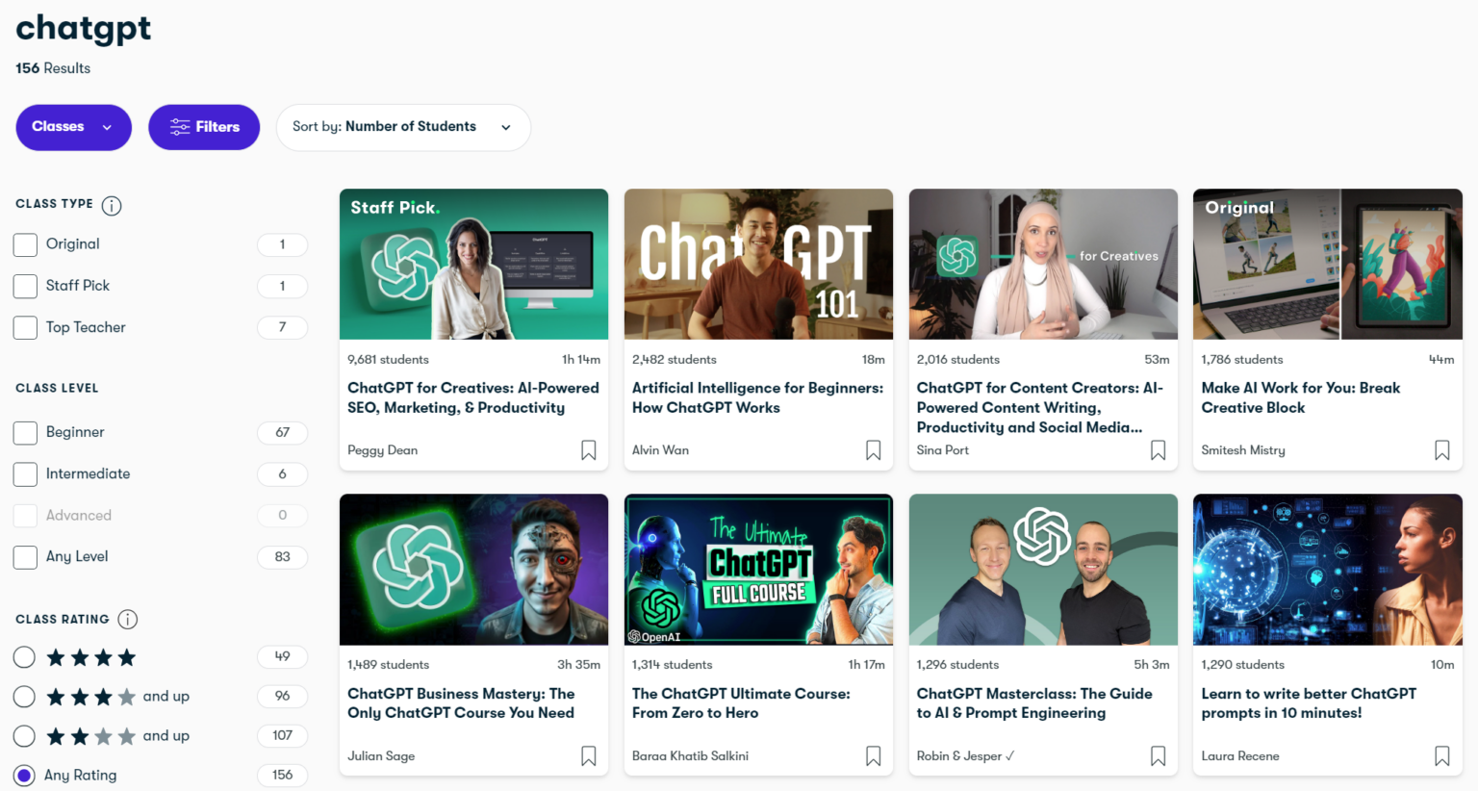Select the 4 stars and up rating
The image size is (1478, 791).
[24, 696]
